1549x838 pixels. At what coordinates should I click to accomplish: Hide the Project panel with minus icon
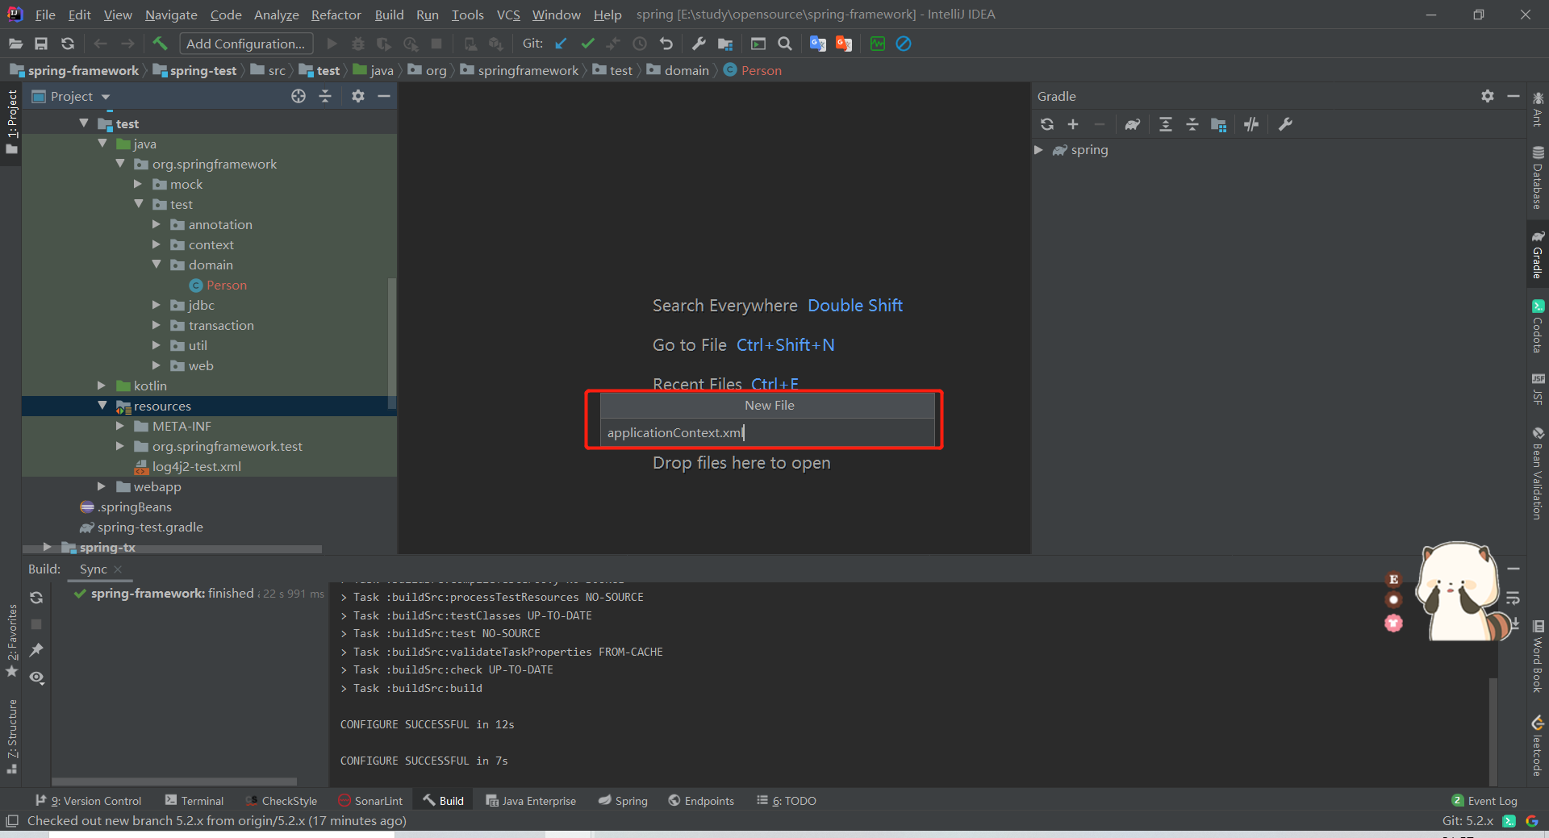click(x=384, y=96)
